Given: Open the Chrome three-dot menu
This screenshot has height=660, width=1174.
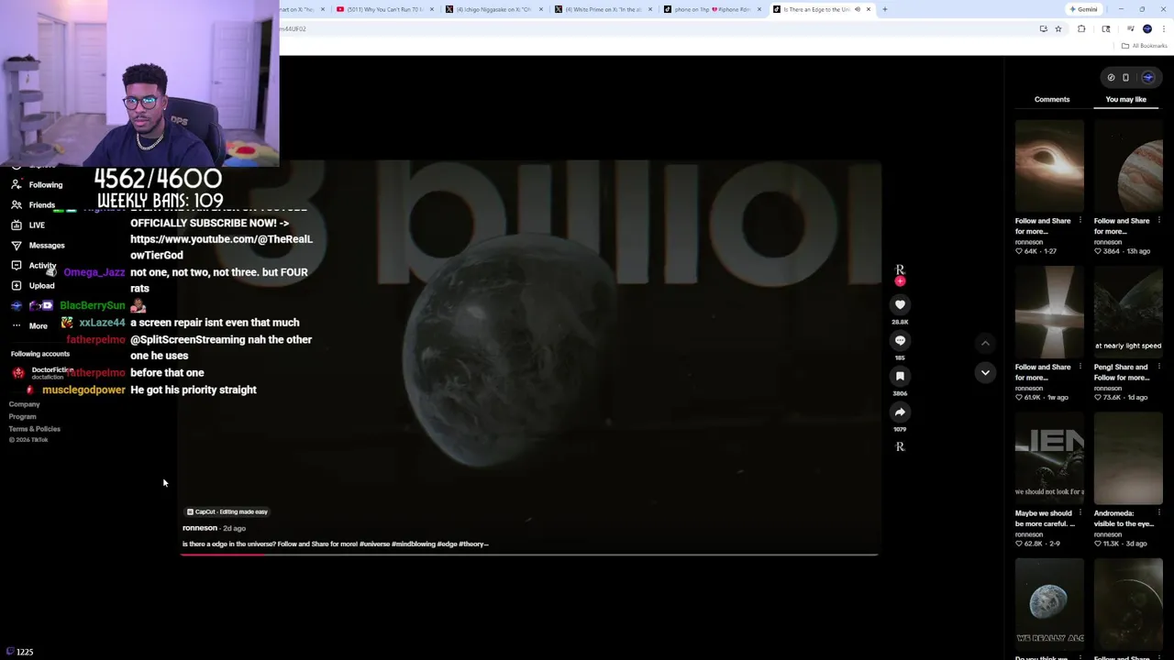Looking at the screenshot, I should (1162, 28).
